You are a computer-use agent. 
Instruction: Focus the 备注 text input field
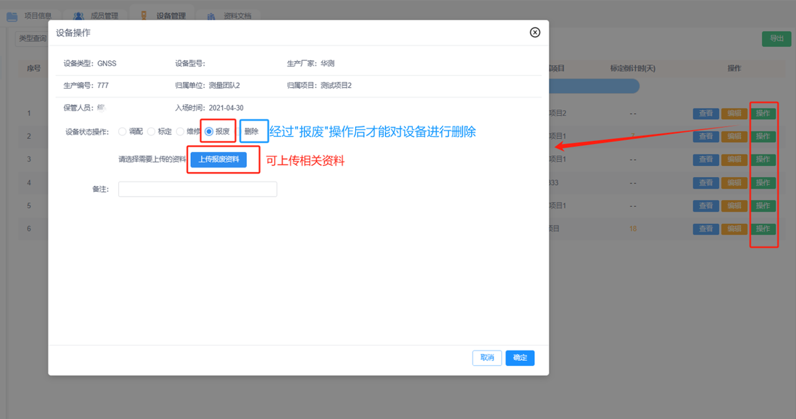pyautogui.click(x=197, y=189)
